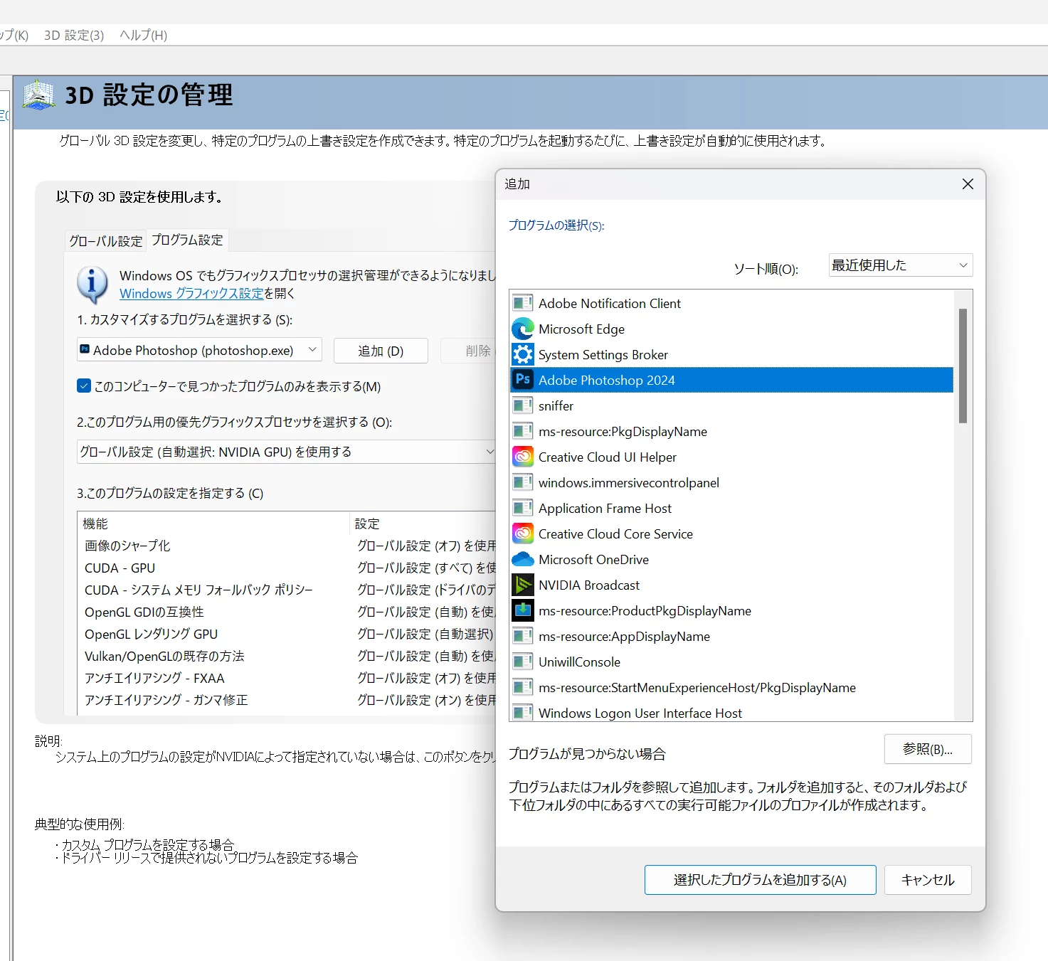Image resolution: width=1048 pixels, height=961 pixels.
Task: Open the Windows グラフィックス設定 link
Action: [x=191, y=293]
